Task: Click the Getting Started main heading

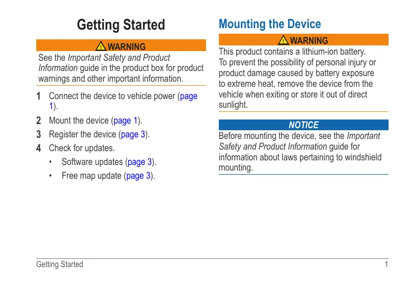Action: pyautogui.click(x=121, y=25)
